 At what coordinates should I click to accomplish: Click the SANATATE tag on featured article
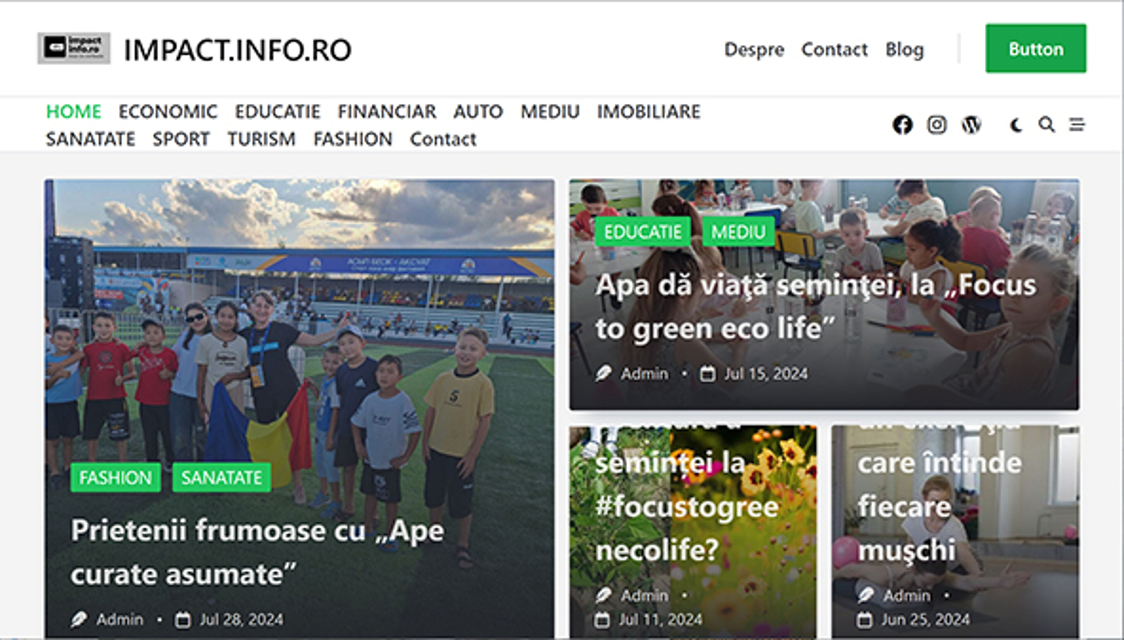point(222,477)
